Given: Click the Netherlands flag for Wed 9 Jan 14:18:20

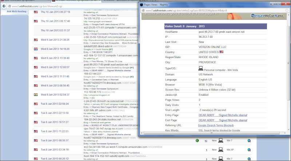Looking at the screenshot, I should point(36,49).
